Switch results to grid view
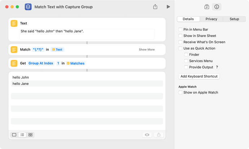249x149 pixels. (x=30, y=135)
